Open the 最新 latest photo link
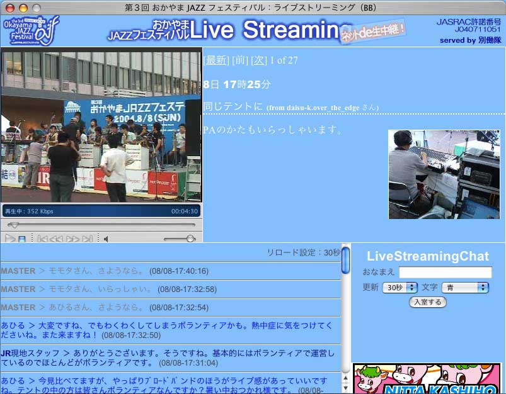 [x=216, y=60]
